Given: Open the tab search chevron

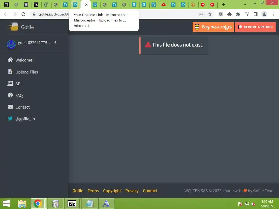Looking at the screenshot, I should 245,5.
